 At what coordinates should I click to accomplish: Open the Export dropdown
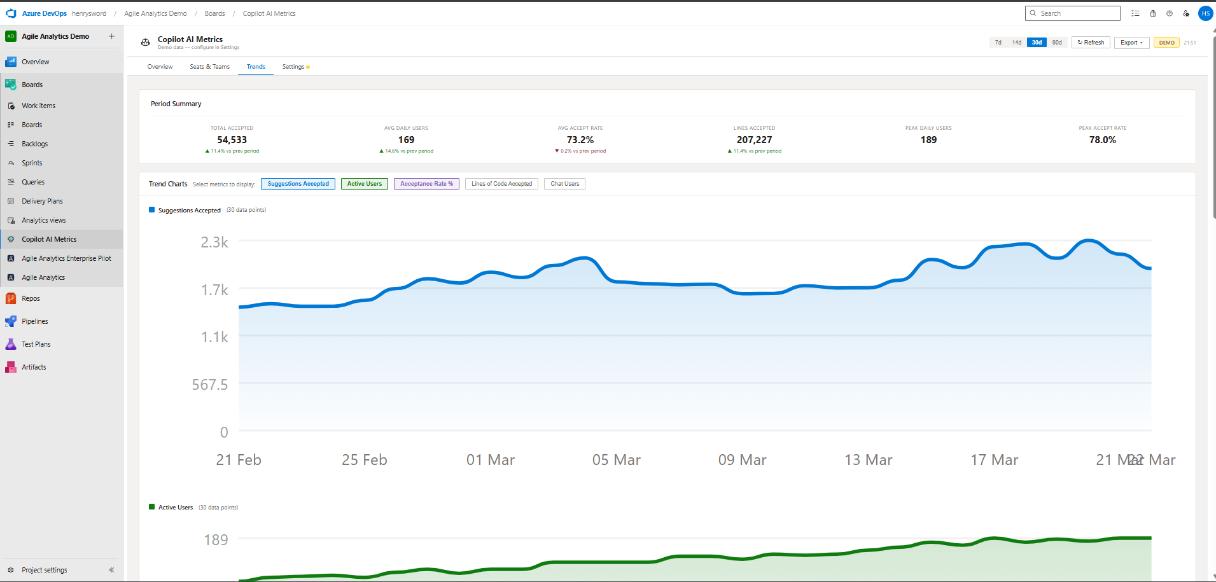1131,42
